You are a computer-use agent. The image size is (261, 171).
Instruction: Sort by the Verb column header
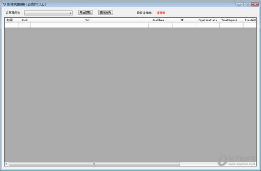[x=25, y=20]
